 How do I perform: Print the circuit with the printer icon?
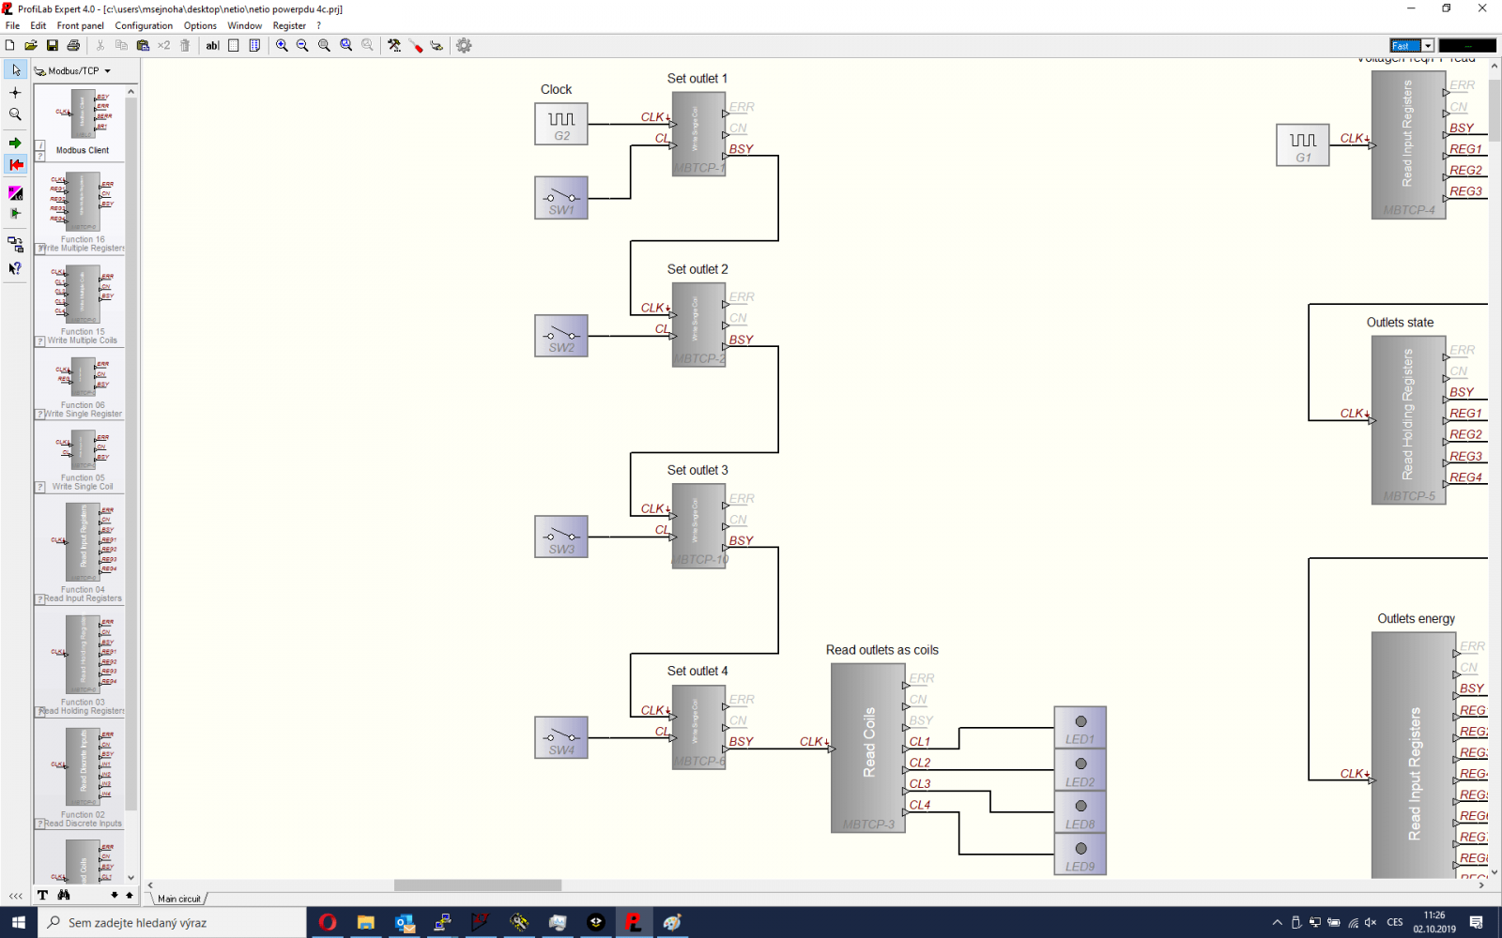pos(73,45)
